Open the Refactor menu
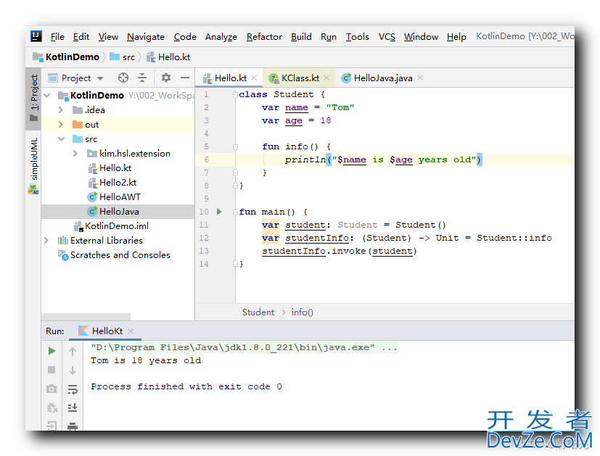Image resolution: width=600 pixels, height=456 pixels. [x=264, y=37]
